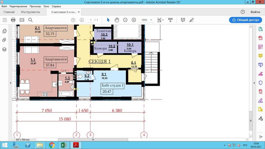Viewport: 265px width, 149px height.
Task: Open the Просмотр menu
Action: point(35,6)
